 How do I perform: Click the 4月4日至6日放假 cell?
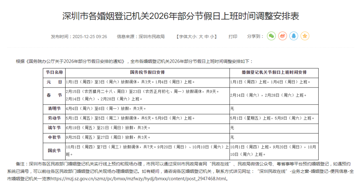[x=148, y=109]
